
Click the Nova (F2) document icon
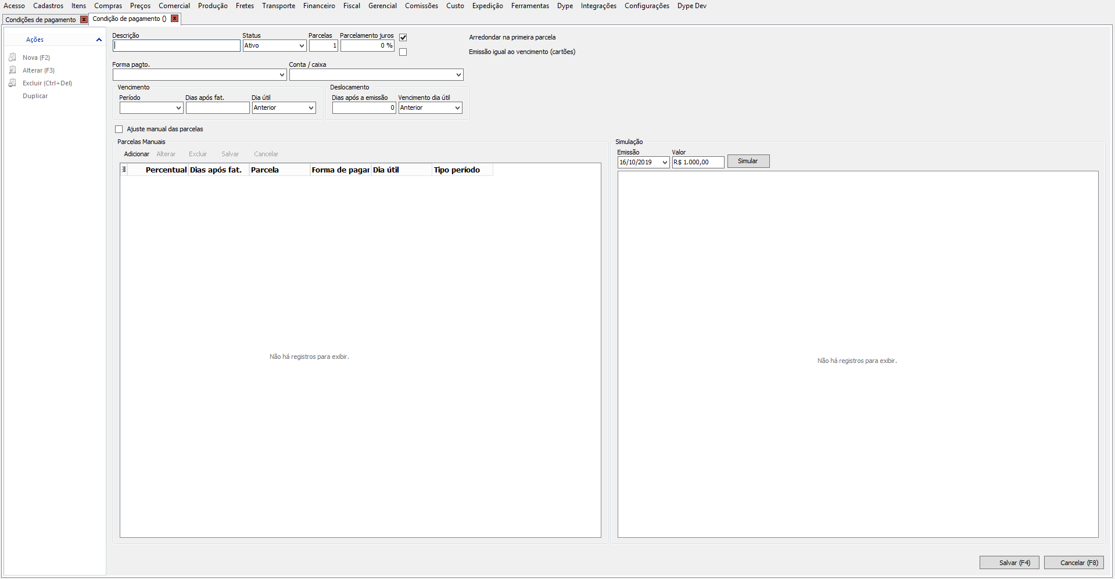tap(12, 57)
